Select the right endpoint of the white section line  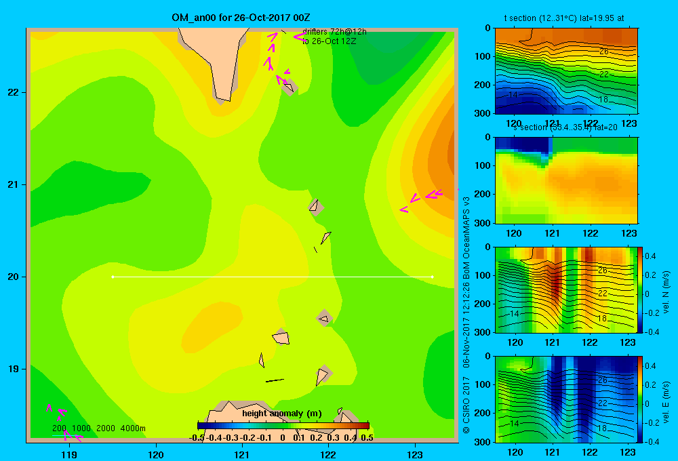(x=433, y=277)
